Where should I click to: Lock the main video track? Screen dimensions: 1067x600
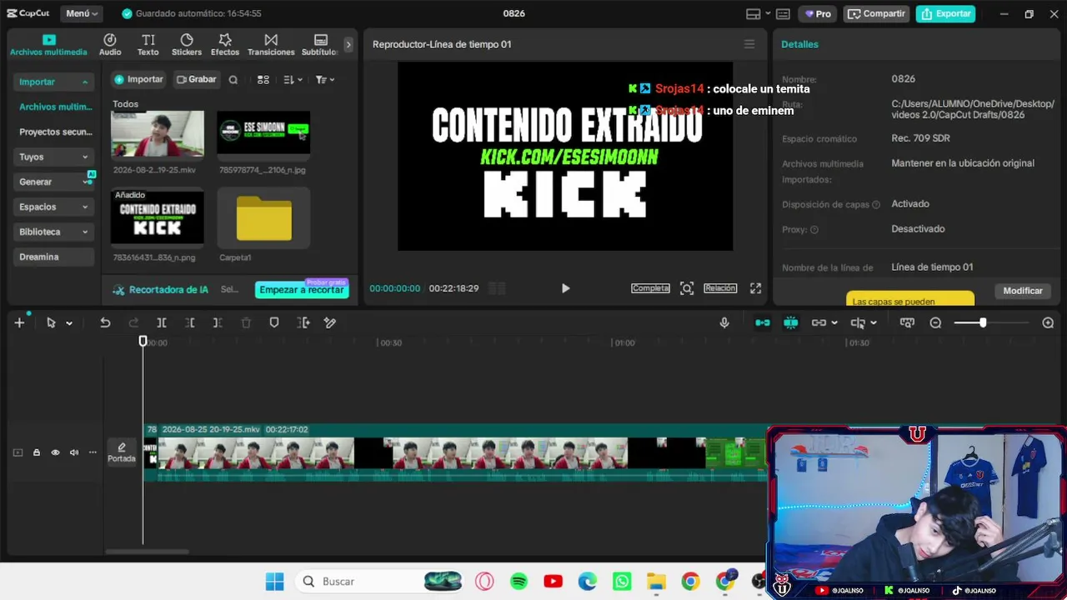click(37, 452)
